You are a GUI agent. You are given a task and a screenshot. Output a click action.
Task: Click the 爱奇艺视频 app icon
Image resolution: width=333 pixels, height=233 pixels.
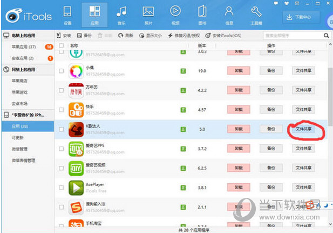coord(76,168)
